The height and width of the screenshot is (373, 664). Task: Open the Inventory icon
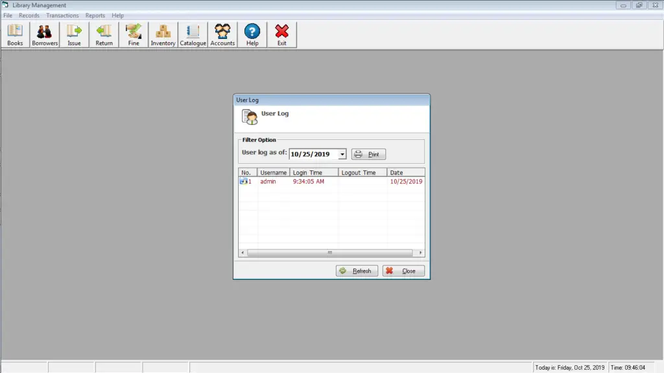[x=163, y=34]
